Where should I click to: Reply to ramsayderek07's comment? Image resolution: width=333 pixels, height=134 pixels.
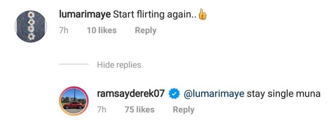(x=183, y=110)
